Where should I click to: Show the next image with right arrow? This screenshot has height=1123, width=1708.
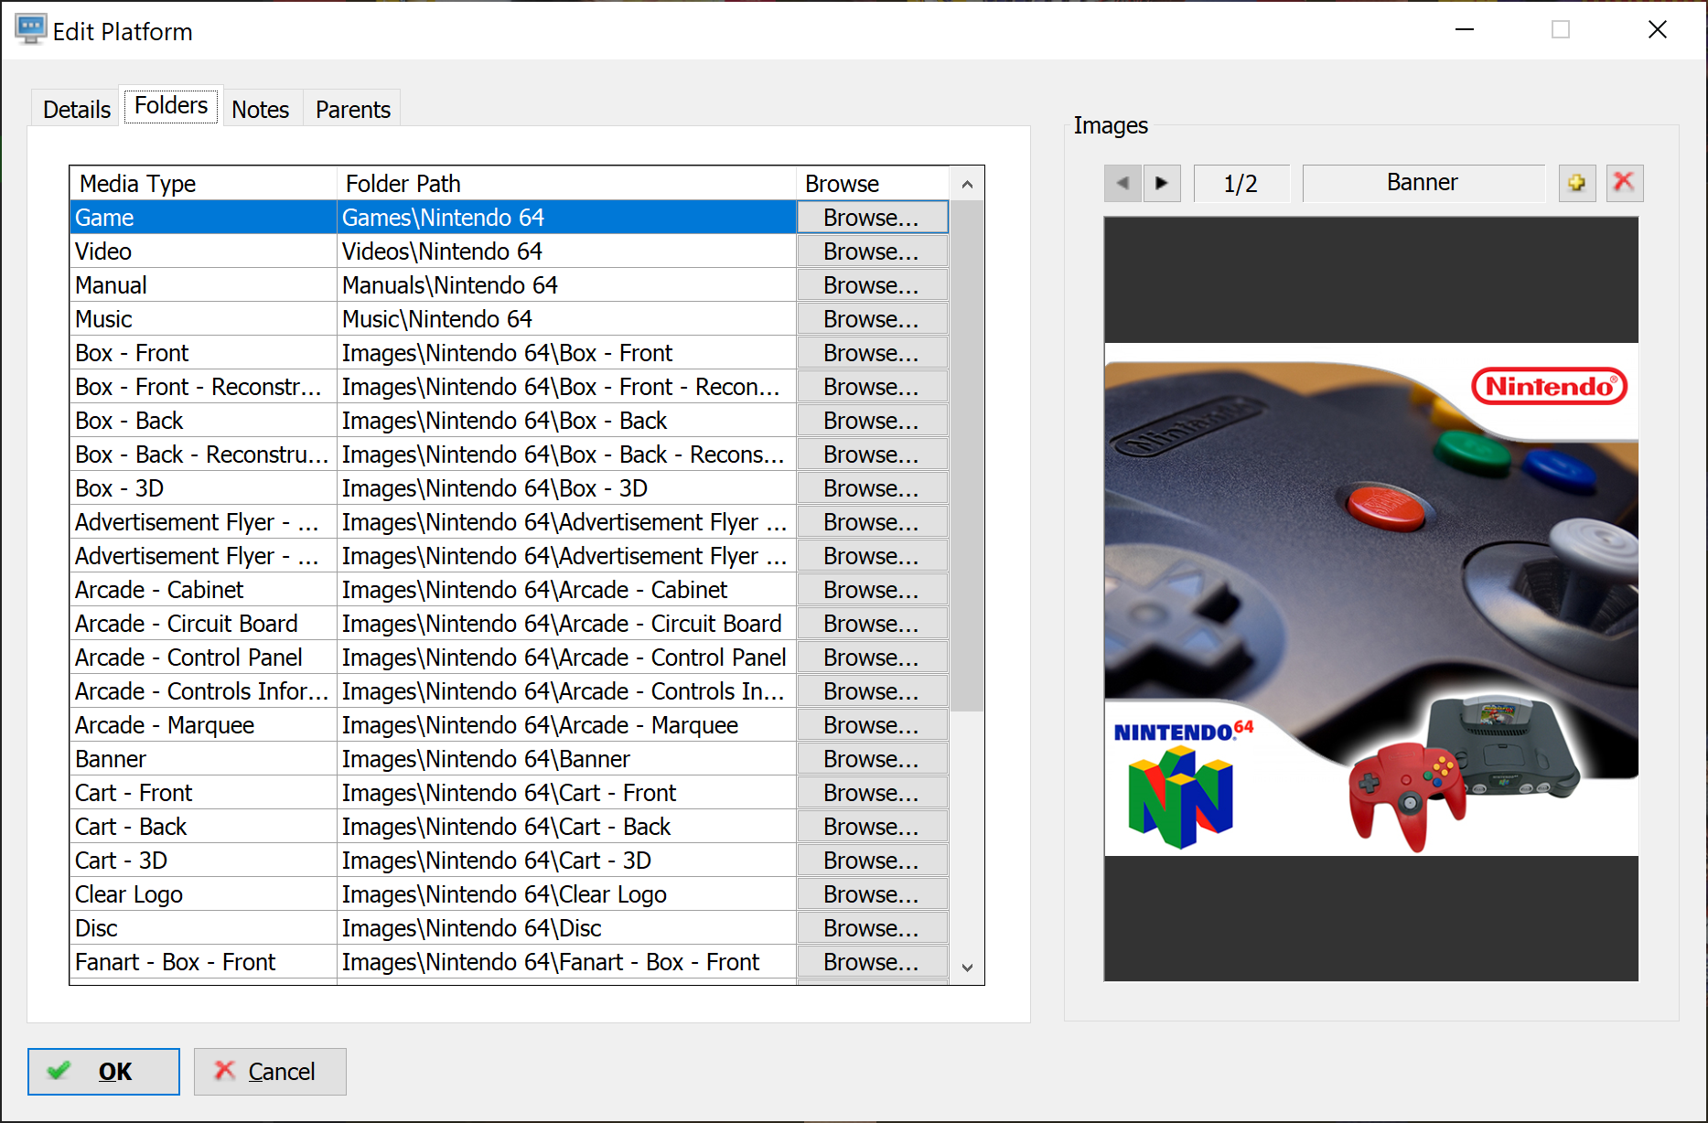[x=1162, y=183]
